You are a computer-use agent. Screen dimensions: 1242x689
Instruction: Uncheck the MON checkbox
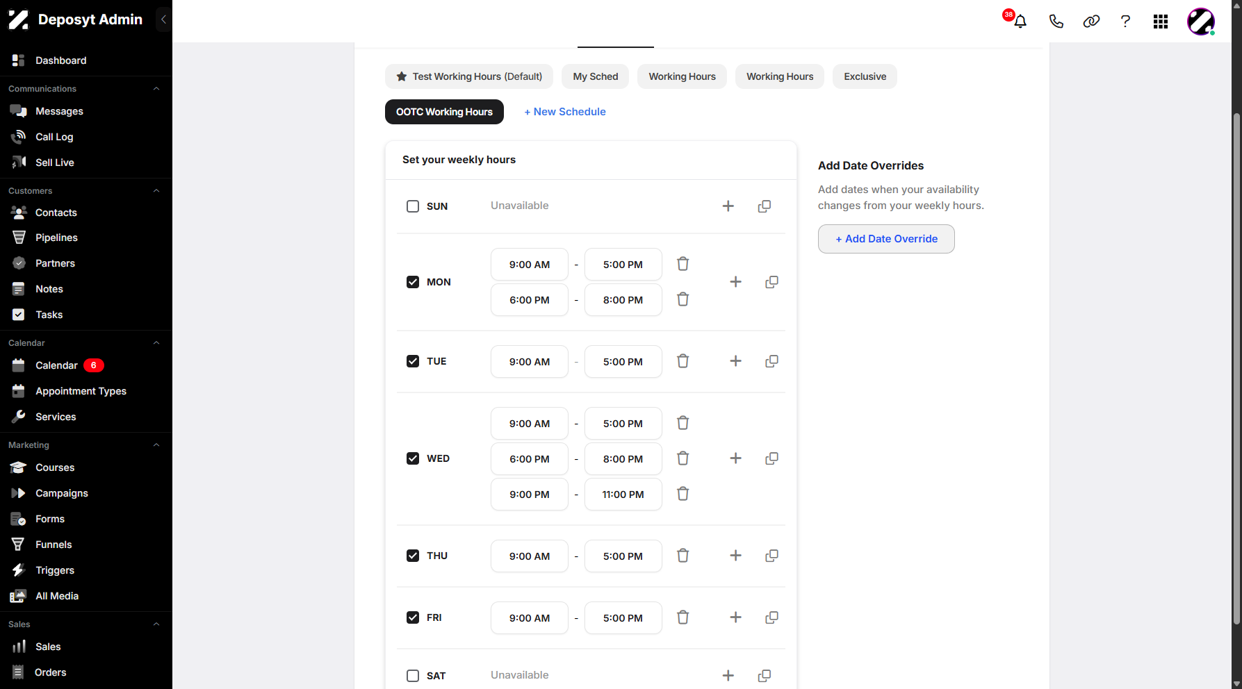[413, 282]
